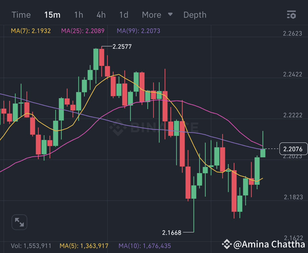The height and width of the screenshot is (253, 308).
Task: Select the 4h interval
Action: 100,15
